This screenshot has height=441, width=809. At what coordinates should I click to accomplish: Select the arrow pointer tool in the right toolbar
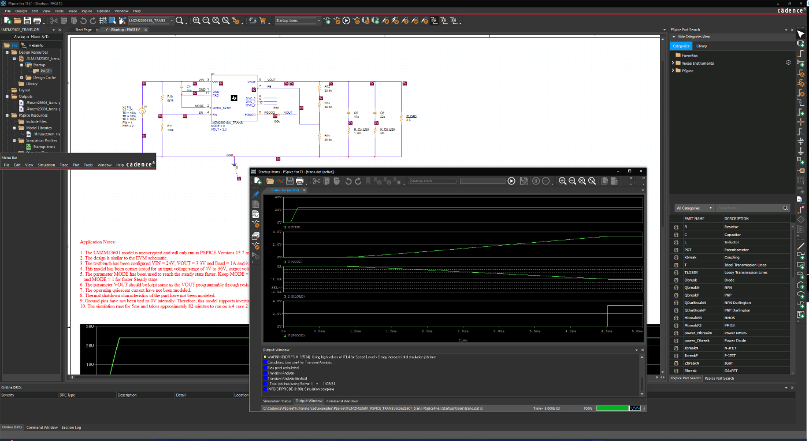click(x=801, y=35)
